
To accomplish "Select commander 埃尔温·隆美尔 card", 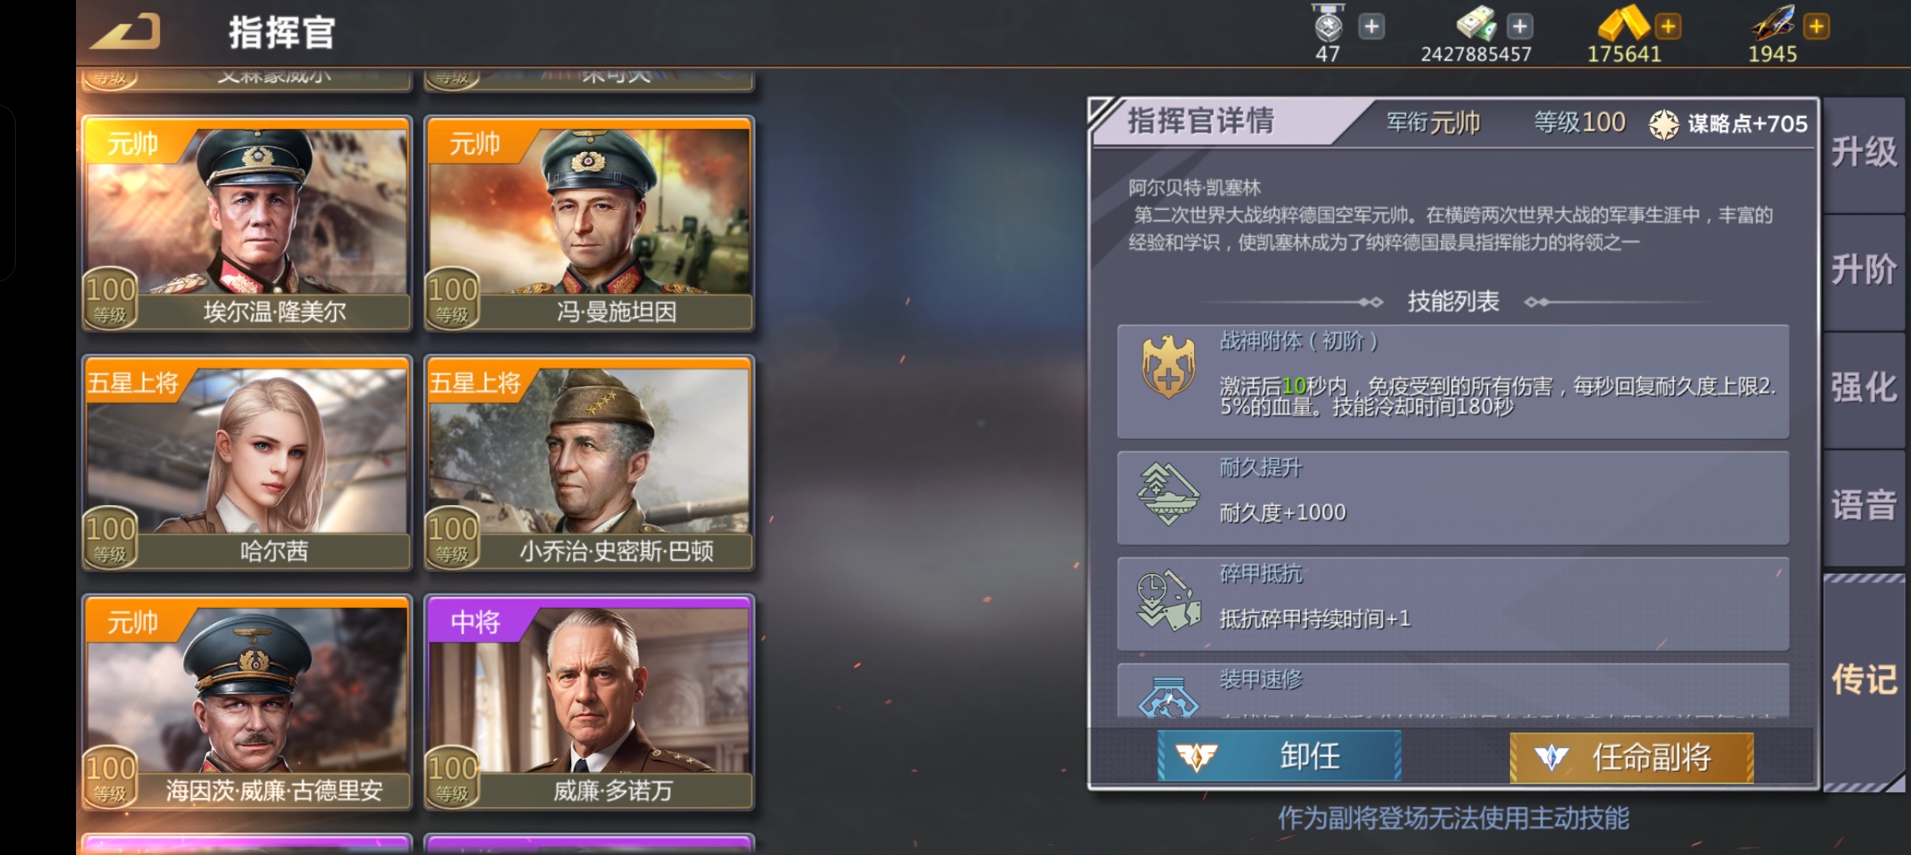I will click(246, 223).
